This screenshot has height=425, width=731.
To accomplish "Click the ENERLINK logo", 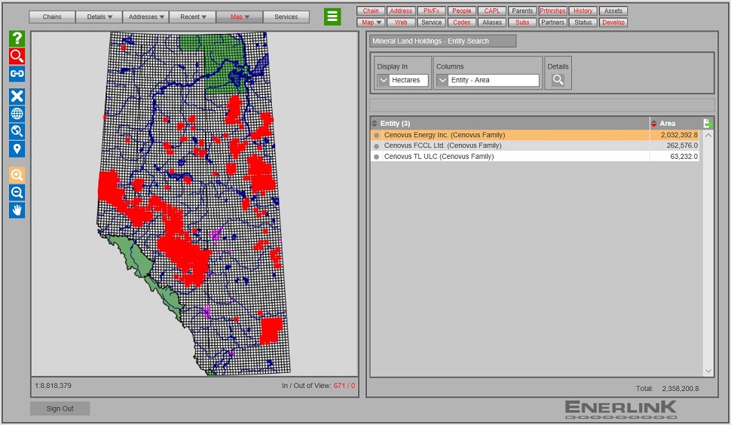I will click(620, 409).
